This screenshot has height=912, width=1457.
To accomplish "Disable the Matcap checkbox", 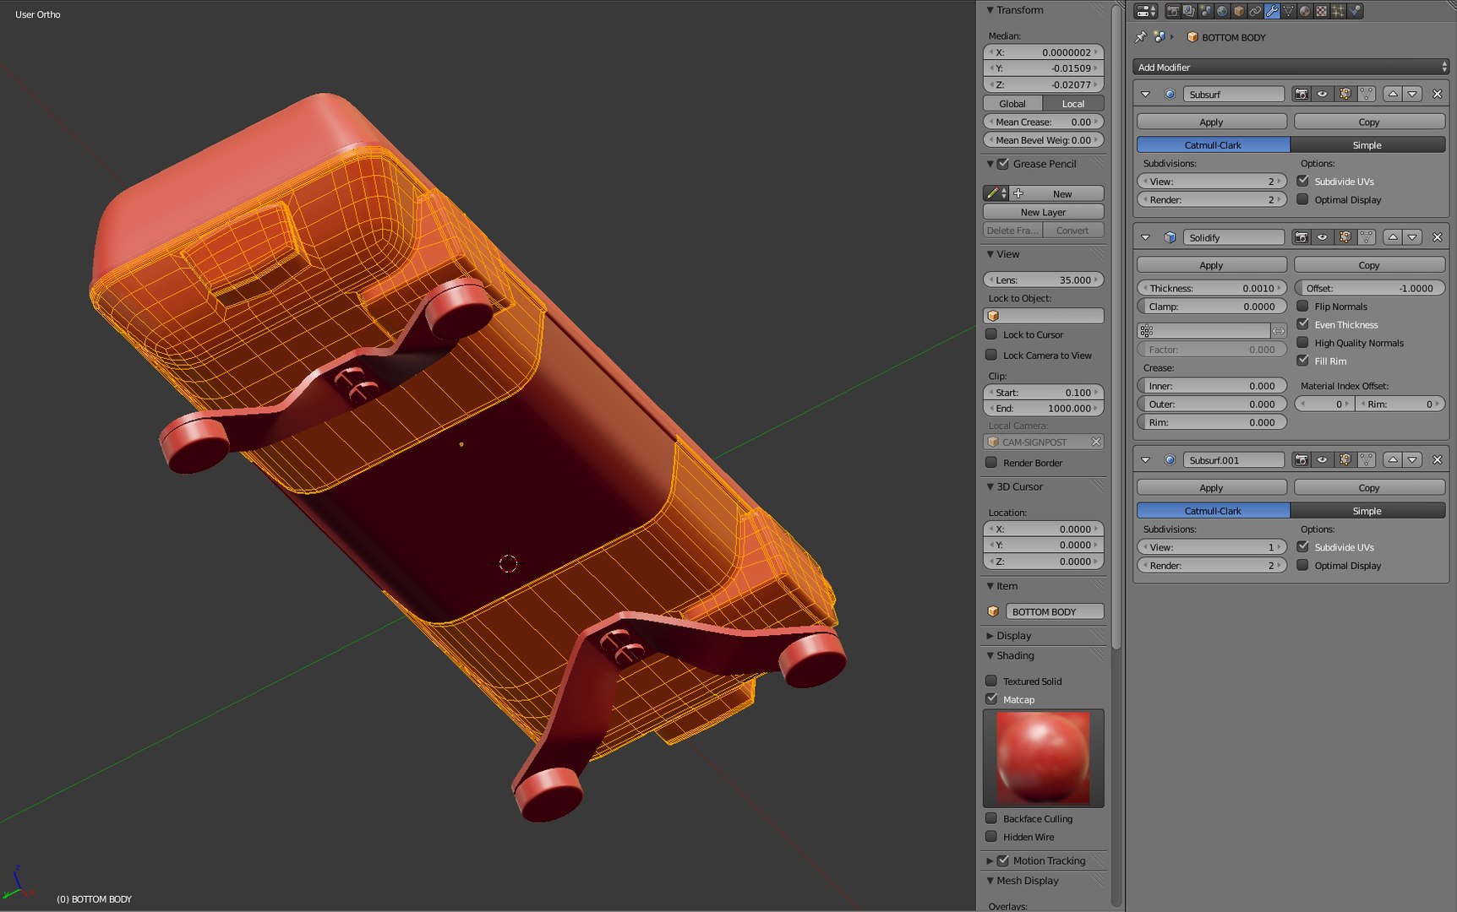I will click(992, 699).
